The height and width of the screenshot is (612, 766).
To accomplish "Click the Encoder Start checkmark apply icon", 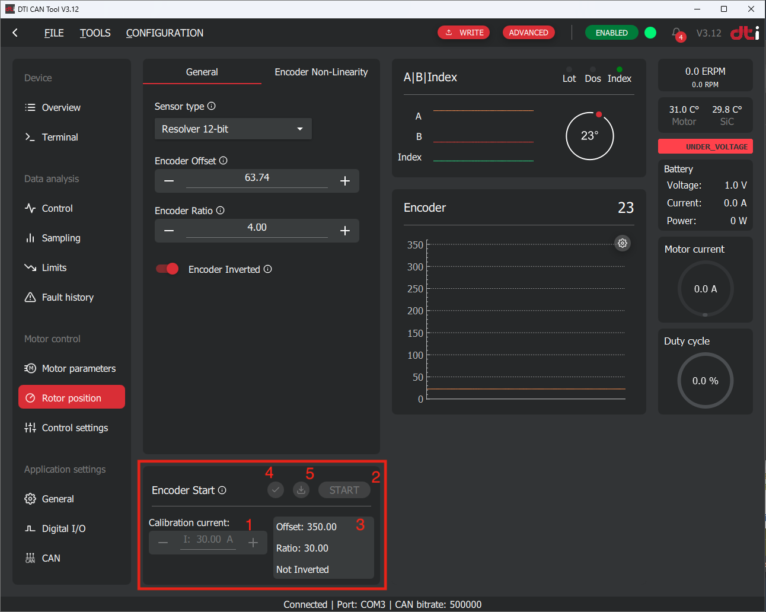I will 276,490.
